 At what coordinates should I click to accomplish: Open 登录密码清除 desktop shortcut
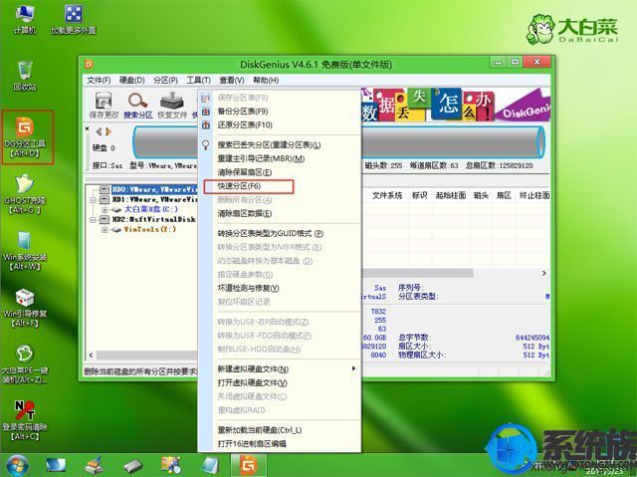[x=25, y=420]
